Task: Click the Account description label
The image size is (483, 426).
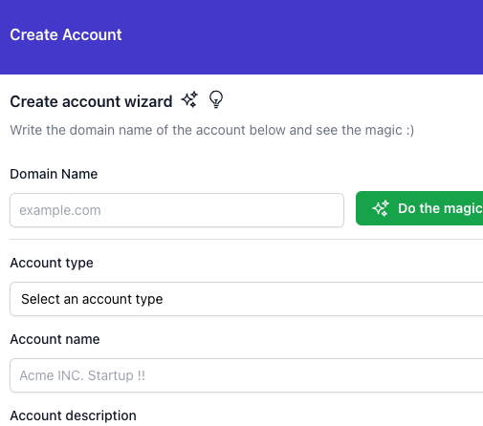Action: (x=73, y=415)
